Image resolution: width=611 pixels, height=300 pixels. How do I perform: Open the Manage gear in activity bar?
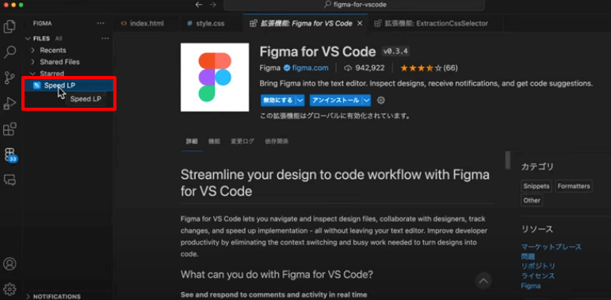click(10, 289)
